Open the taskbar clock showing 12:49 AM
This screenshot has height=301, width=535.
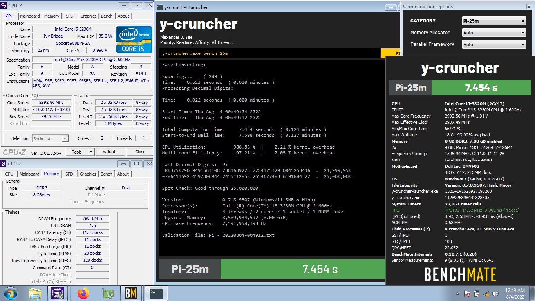515,294
